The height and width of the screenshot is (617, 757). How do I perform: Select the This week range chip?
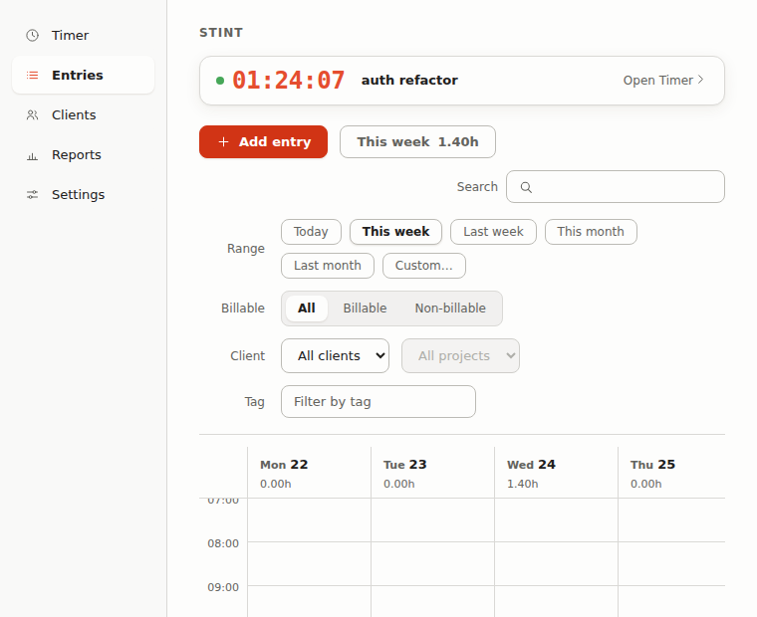(395, 232)
